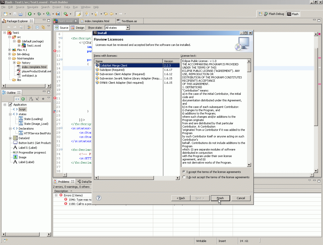Screen dimensions: 323x245
Task: Select 'I accept the terms' radio button
Action: click(x=184, y=172)
